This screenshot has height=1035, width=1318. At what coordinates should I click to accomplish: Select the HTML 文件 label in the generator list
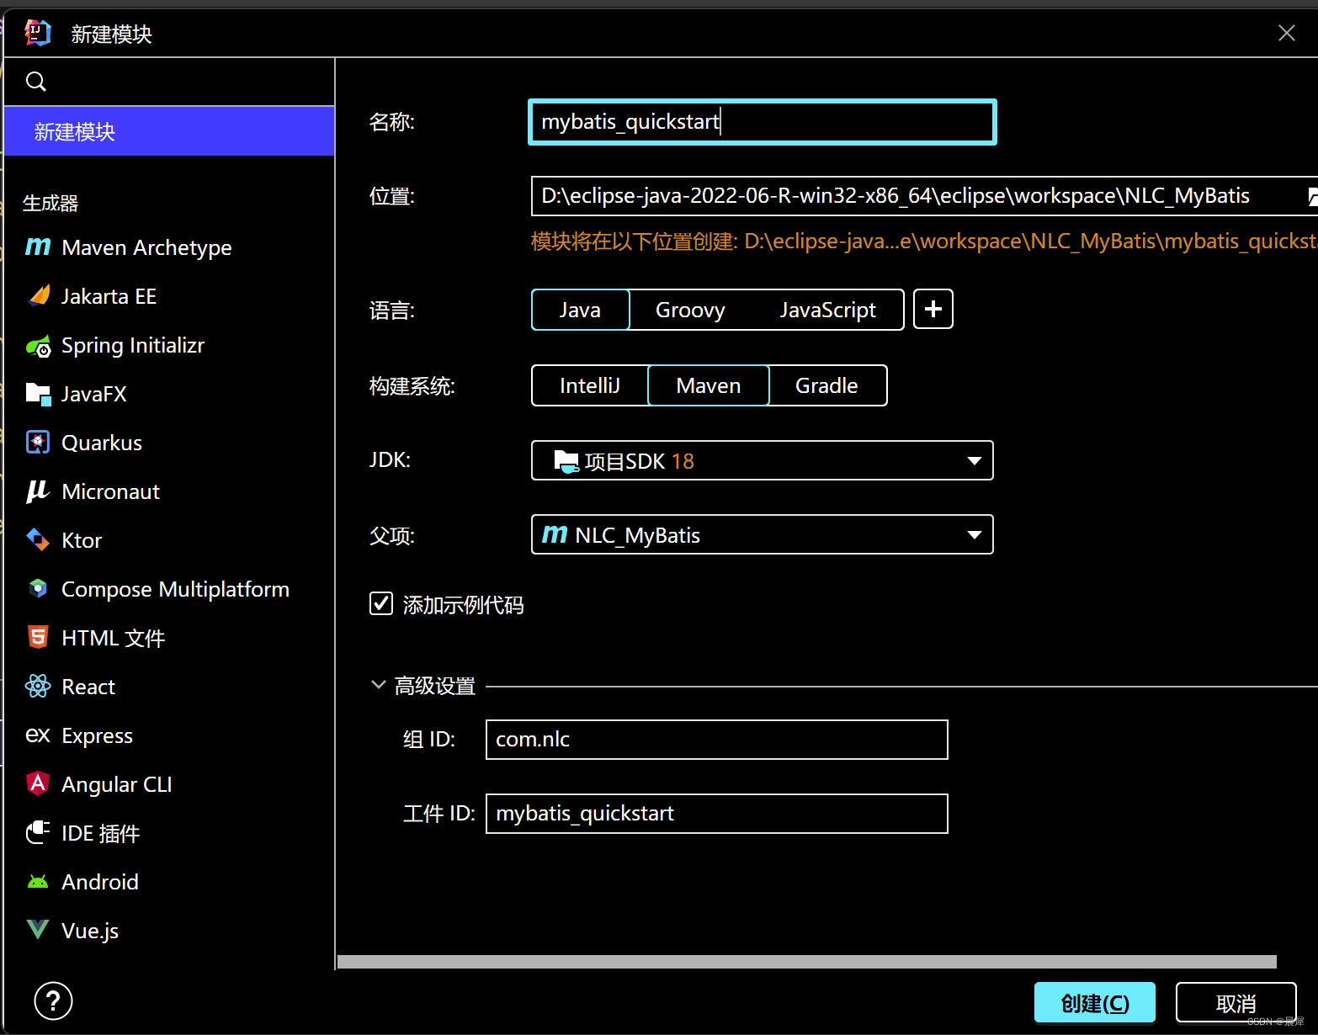tap(114, 638)
